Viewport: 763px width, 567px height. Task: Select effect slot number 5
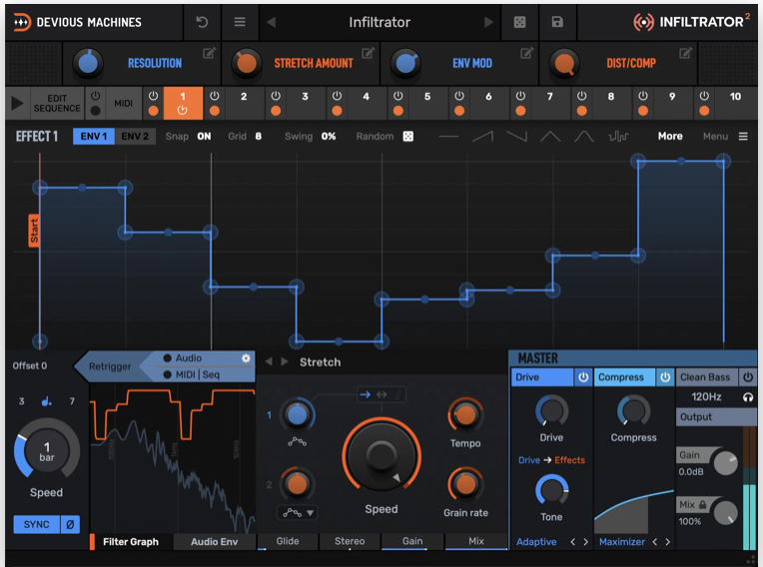(427, 97)
